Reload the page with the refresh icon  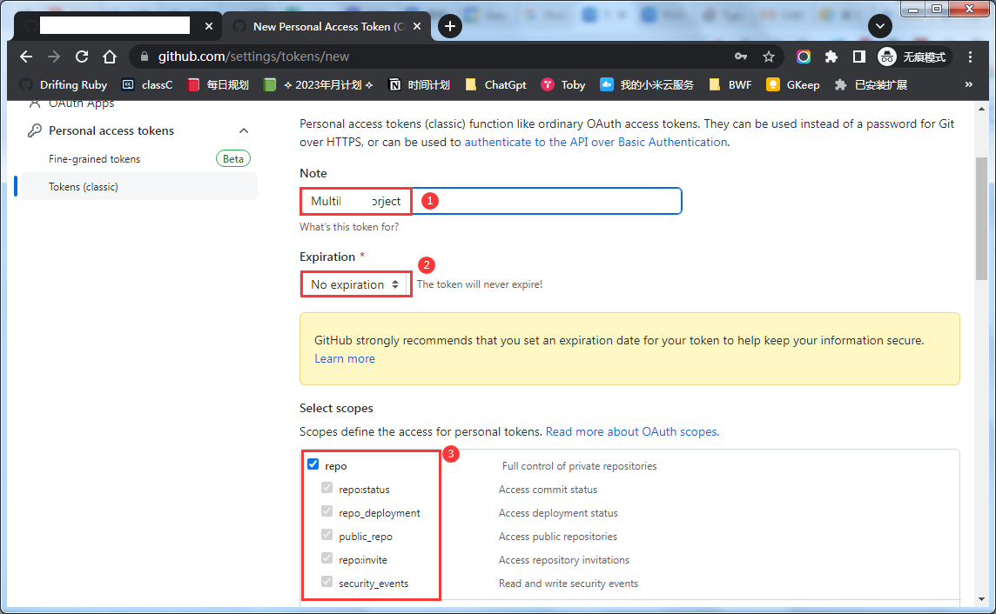pyautogui.click(x=82, y=57)
